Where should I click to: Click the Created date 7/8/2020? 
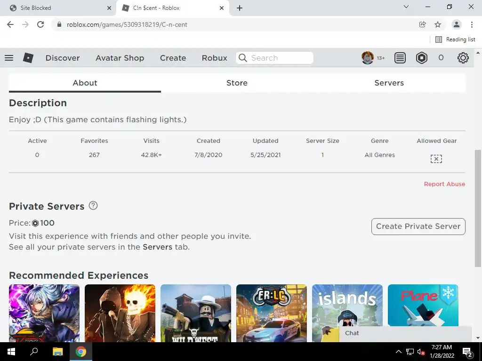(x=209, y=155)
